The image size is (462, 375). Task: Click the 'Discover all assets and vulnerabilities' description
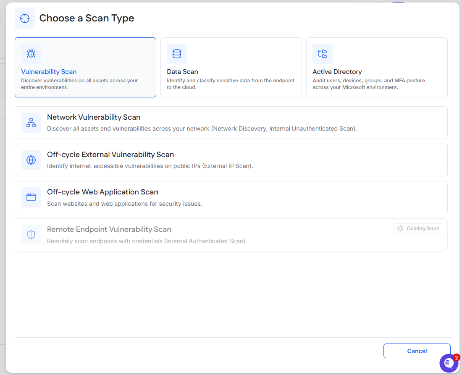tap(202, 129)
